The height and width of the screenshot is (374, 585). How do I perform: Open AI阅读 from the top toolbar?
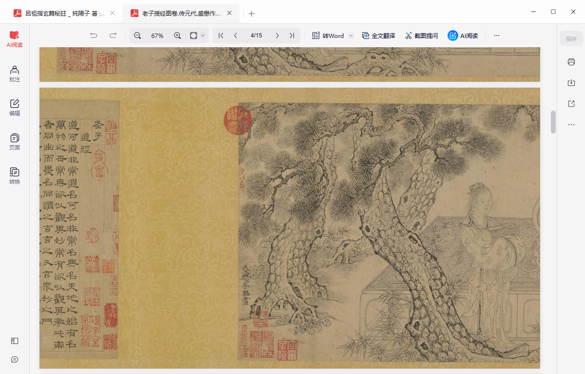click(463, 36)
